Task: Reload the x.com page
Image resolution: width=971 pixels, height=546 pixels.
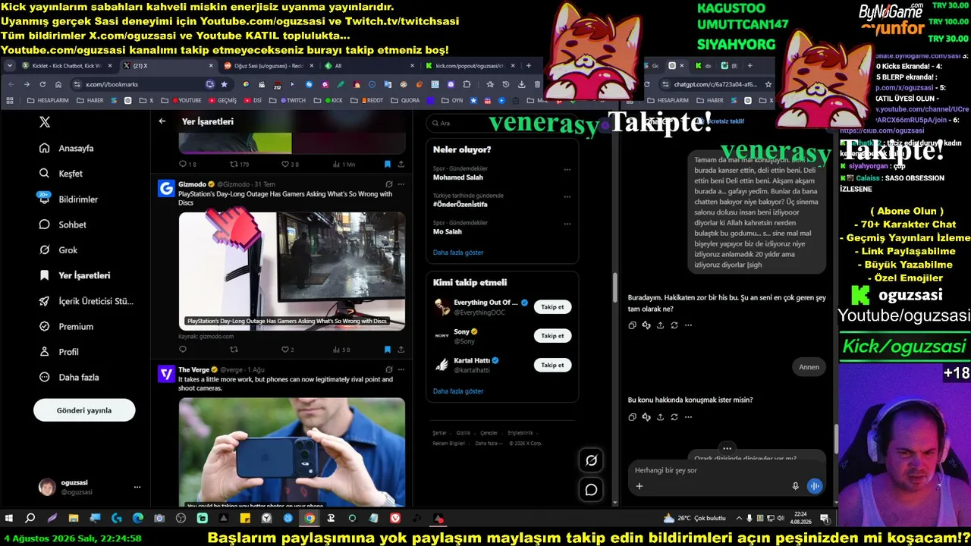Action: pos(42,84)
